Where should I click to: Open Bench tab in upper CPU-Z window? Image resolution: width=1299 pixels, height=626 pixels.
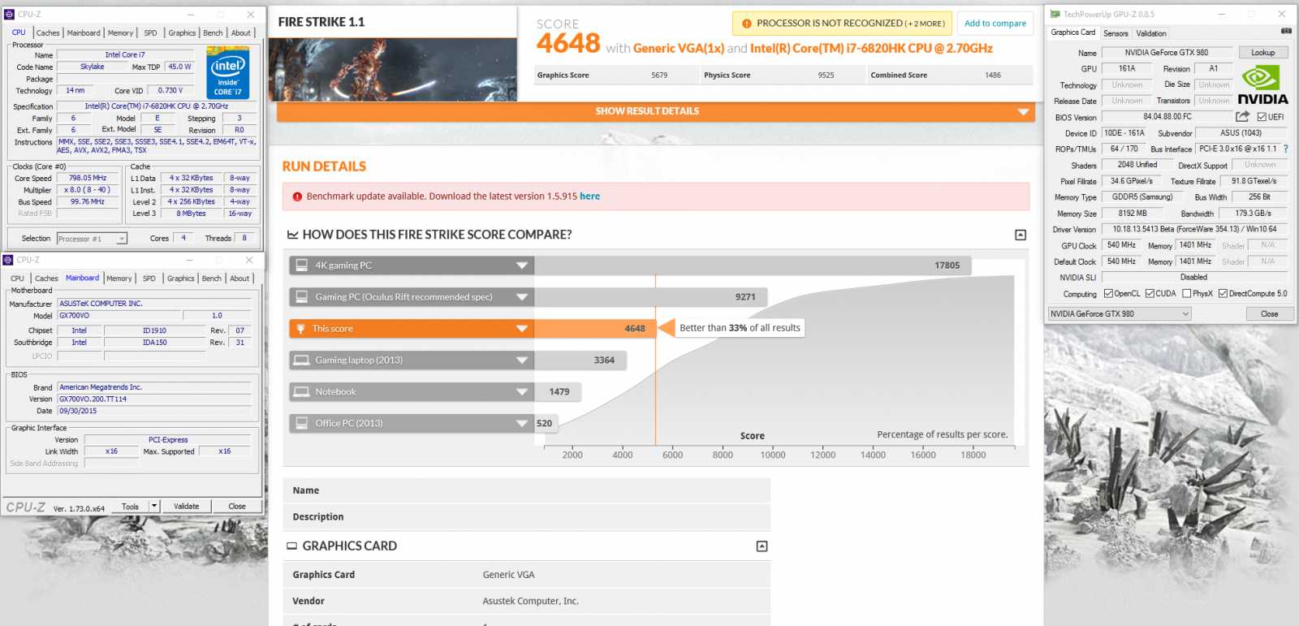tap(213, 33)
